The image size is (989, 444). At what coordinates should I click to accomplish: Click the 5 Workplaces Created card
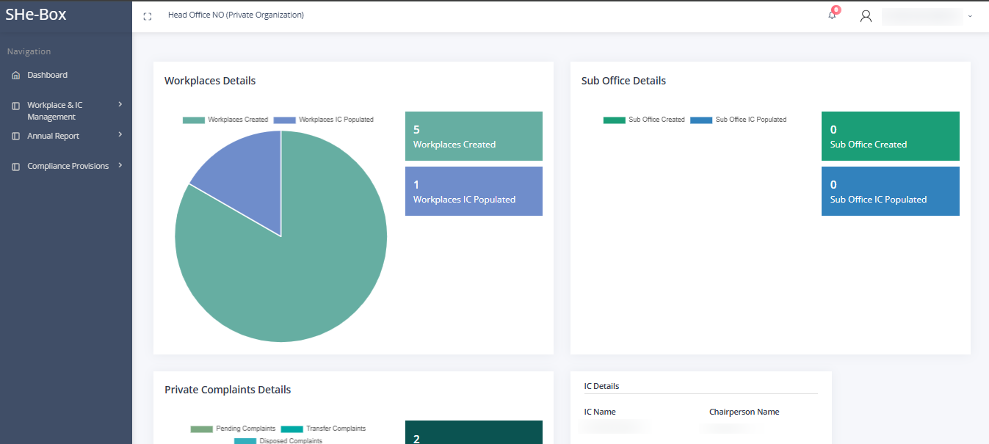[x=474, y=137]
